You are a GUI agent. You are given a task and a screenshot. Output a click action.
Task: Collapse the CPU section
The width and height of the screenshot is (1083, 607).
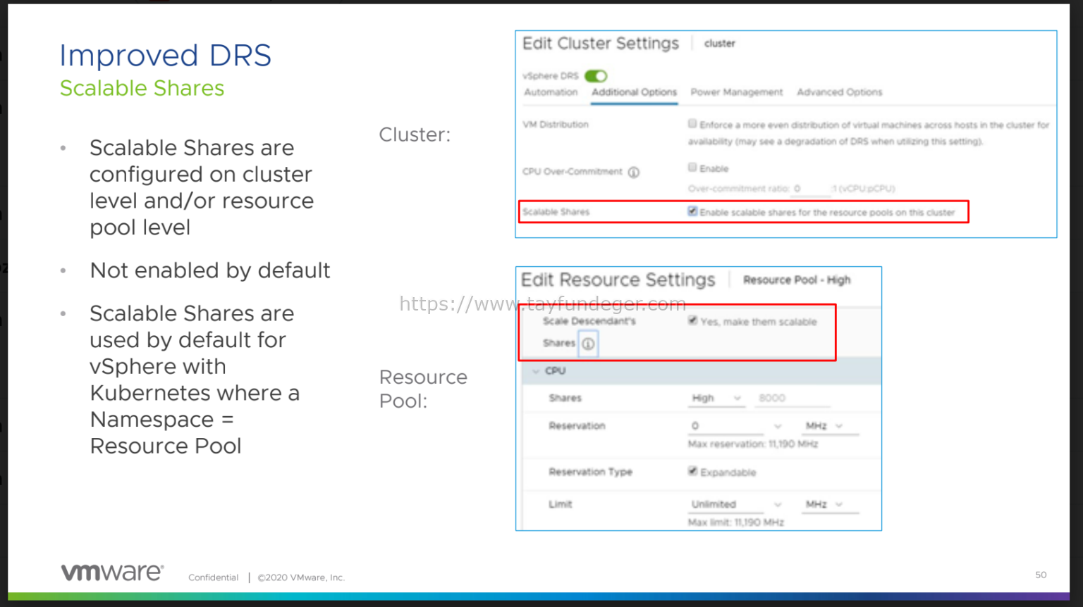click(536, 370)
